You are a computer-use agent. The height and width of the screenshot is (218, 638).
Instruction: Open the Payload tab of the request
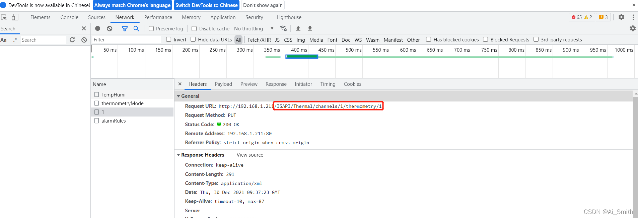223,84
